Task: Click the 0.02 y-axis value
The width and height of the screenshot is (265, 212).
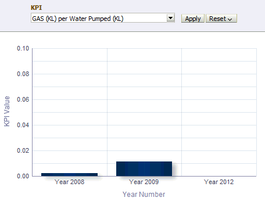Action: (23, 150)
